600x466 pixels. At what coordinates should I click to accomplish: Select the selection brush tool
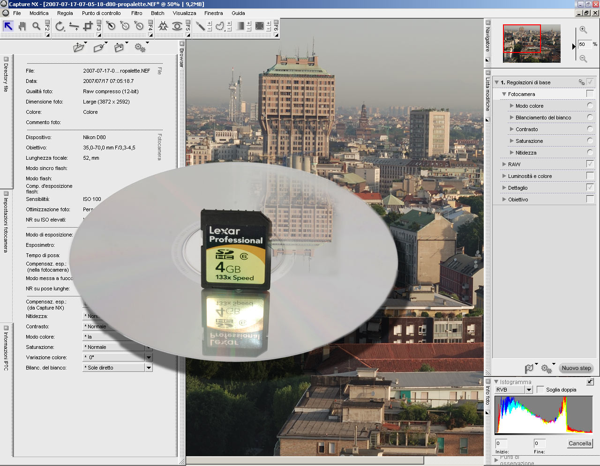click(x=200, y=26)
